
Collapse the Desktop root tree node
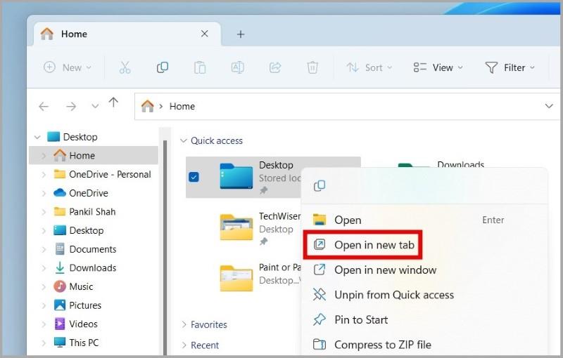coord(37,137)
